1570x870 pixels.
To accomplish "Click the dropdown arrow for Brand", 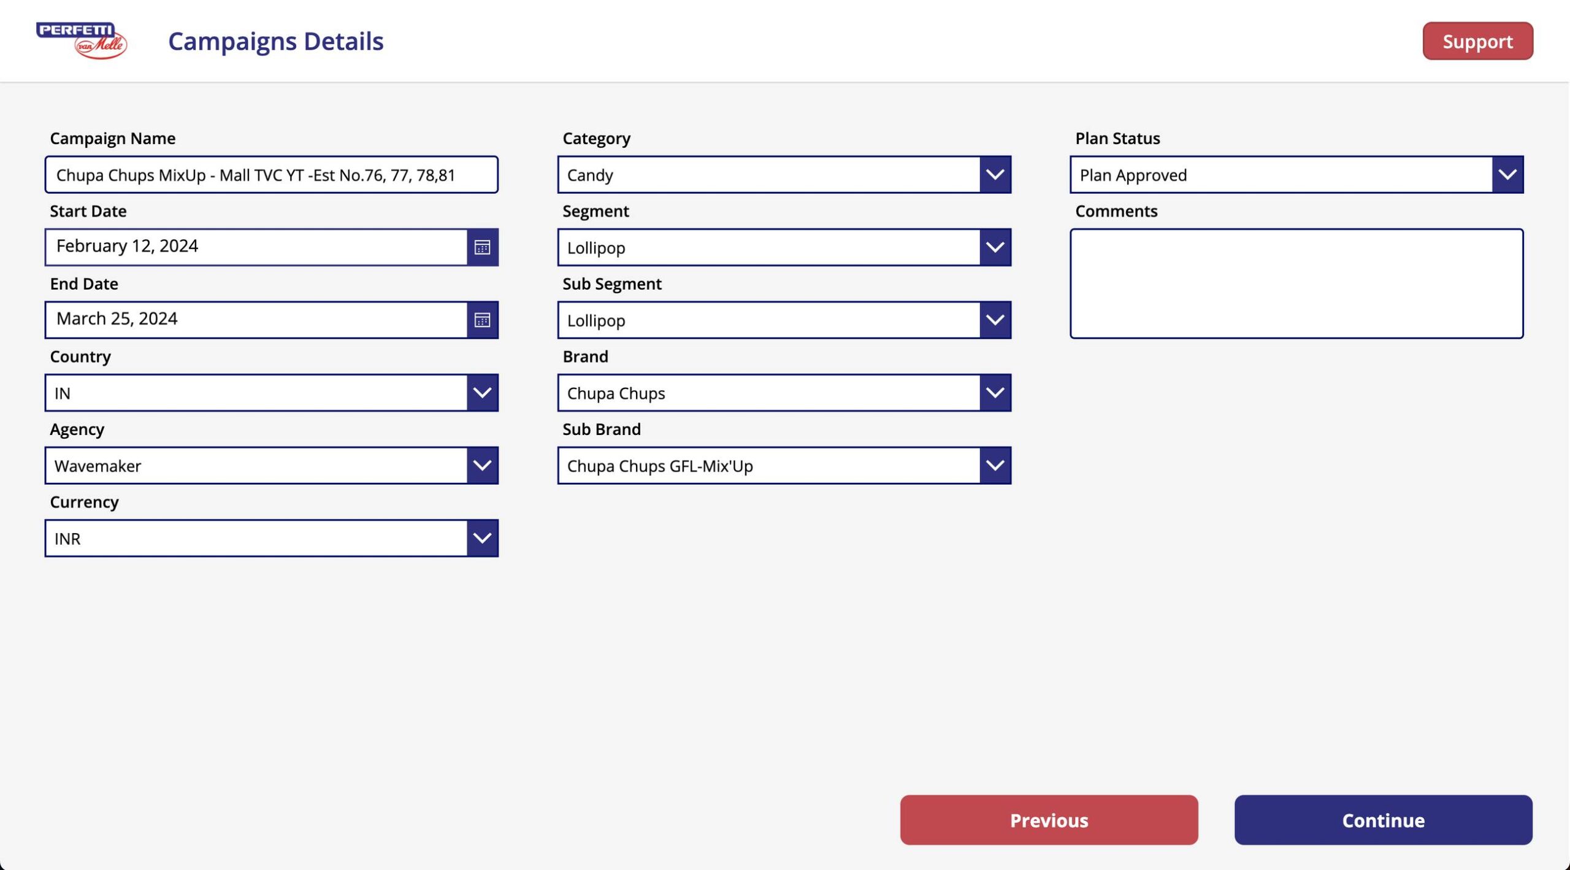I will pos(994,392).
